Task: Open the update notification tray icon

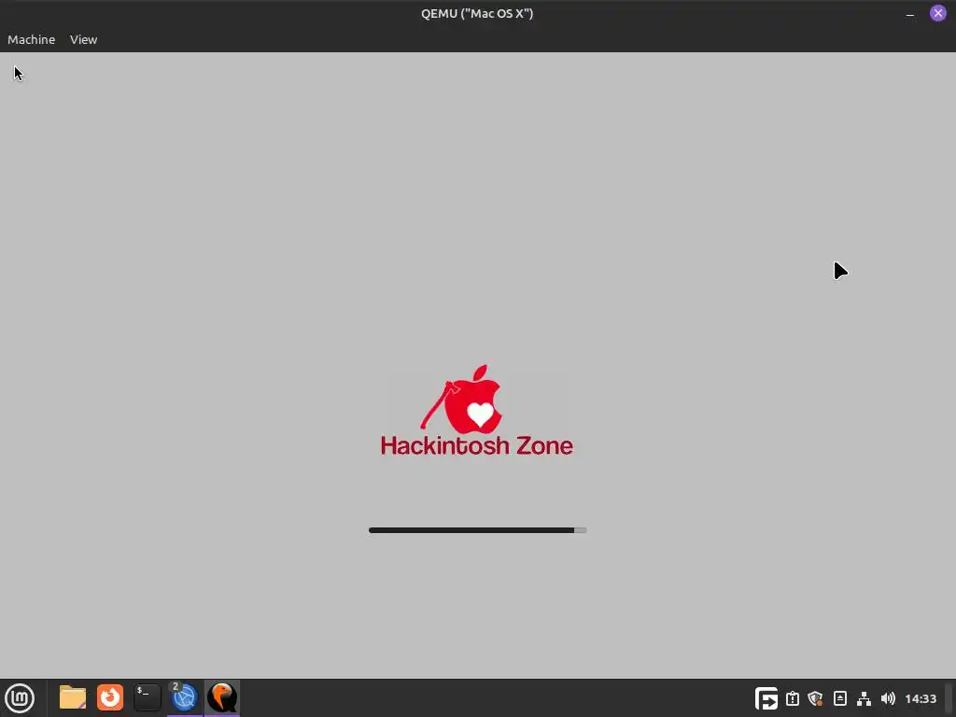Action: tap(793, 698)
